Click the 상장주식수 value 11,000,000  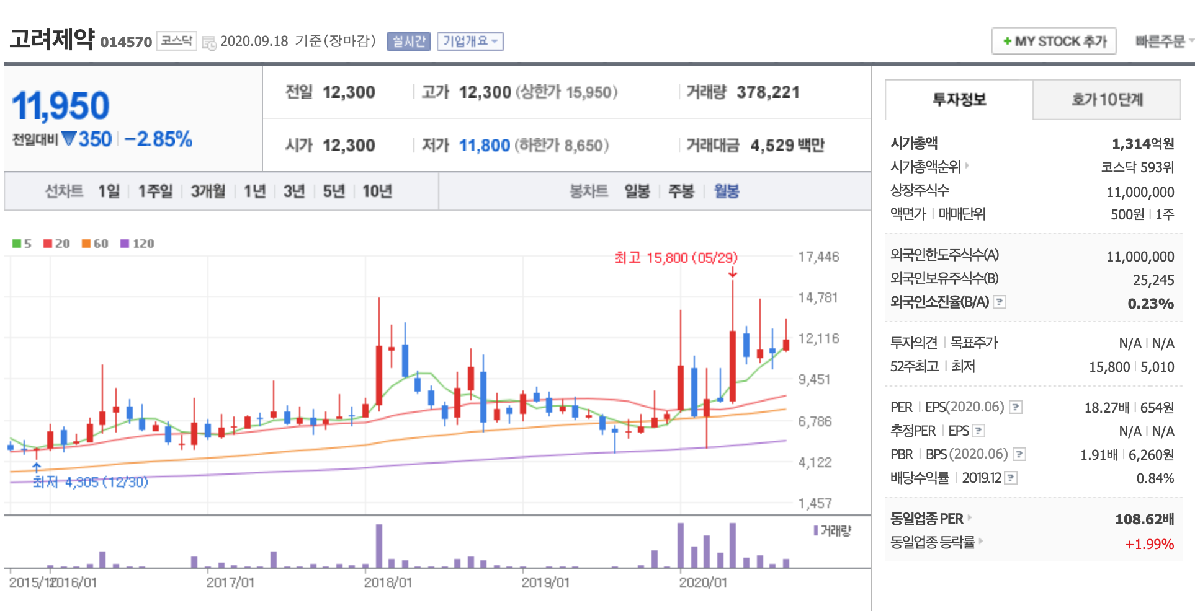click(x=1140, y=192)
